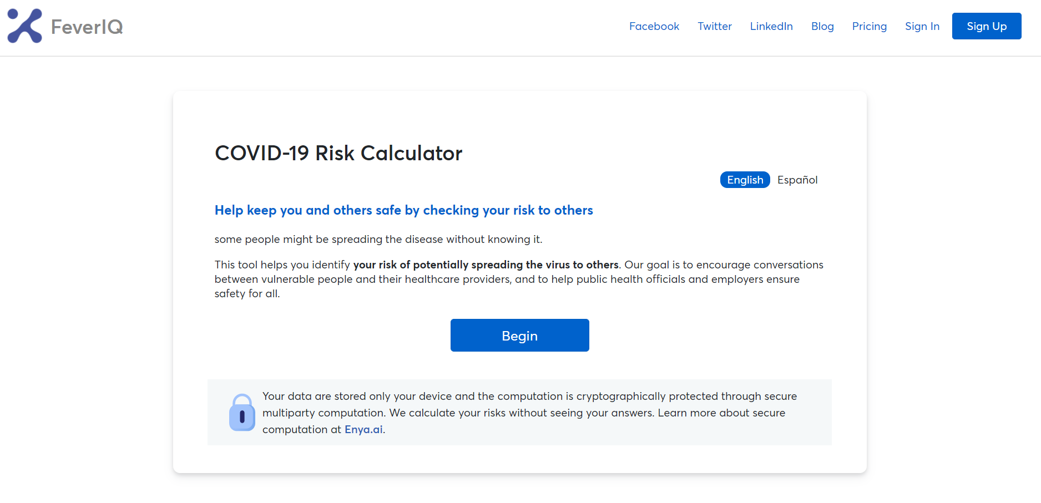
Task: Visit the LinkedIn link
Action: click(771, 26)
